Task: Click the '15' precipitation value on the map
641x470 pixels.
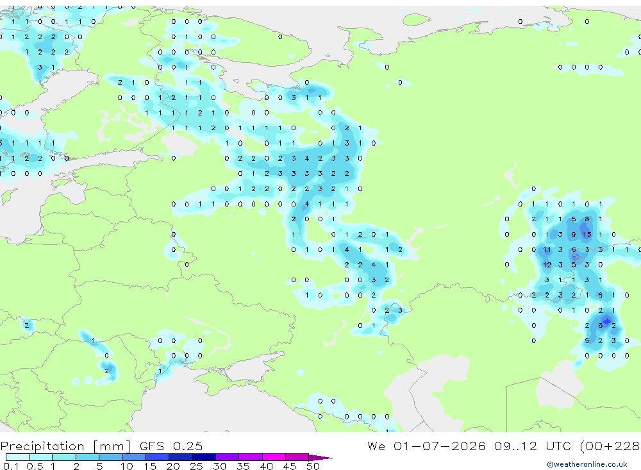Action: 587,235
